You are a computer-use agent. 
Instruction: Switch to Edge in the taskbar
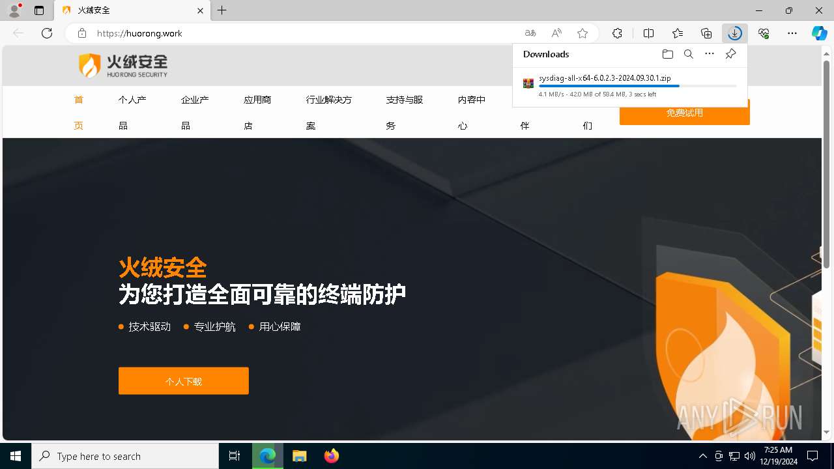click(x=268, y=456)
